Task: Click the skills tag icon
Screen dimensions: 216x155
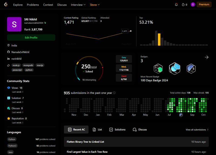Action: point(8,65)
